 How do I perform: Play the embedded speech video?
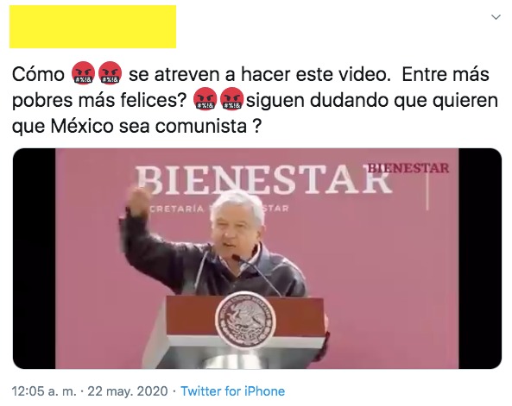[x=257, y=259]
